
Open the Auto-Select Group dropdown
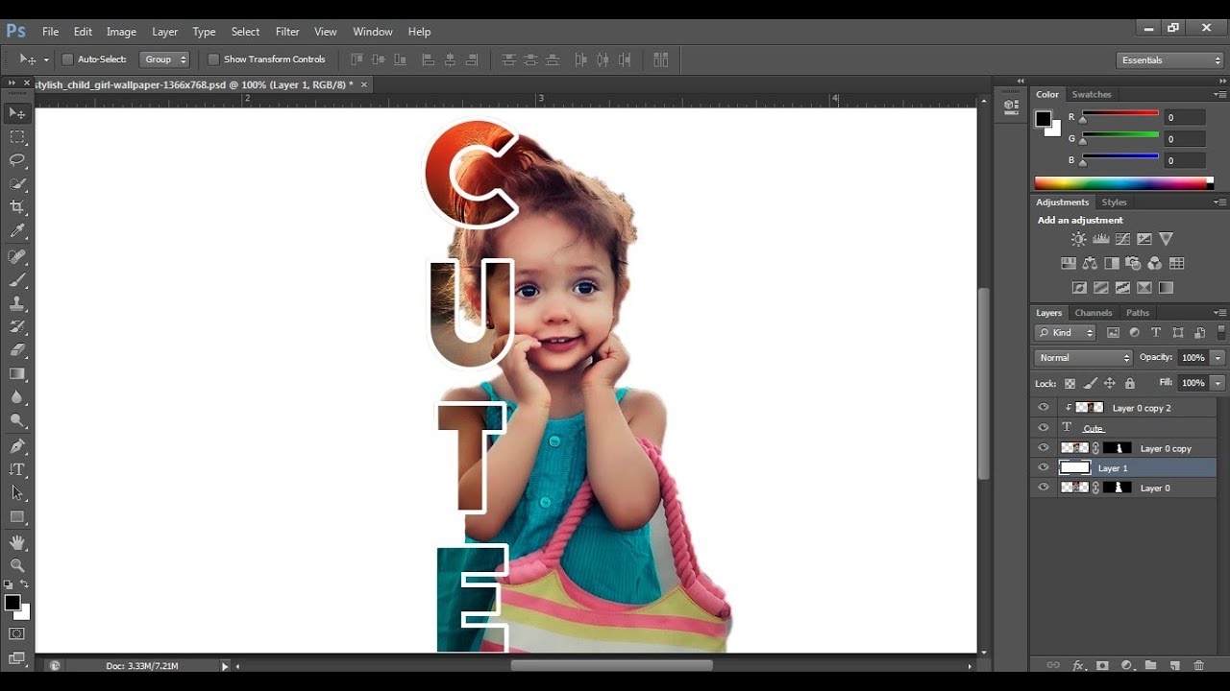(165, 60)
